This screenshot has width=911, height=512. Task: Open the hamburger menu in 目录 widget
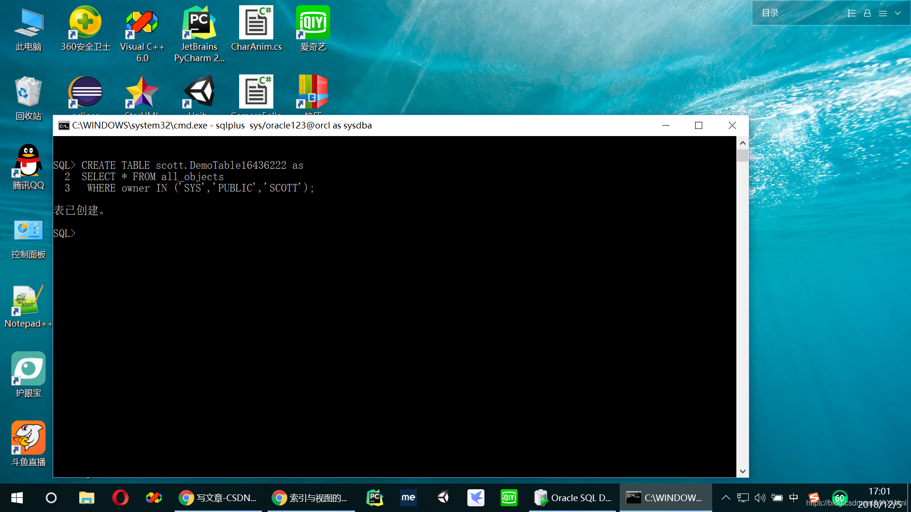(883, 13)
